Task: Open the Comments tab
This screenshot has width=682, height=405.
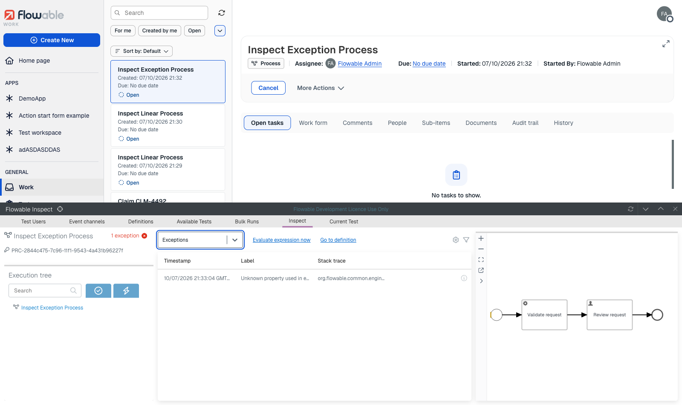Action: tap(358, 123)
